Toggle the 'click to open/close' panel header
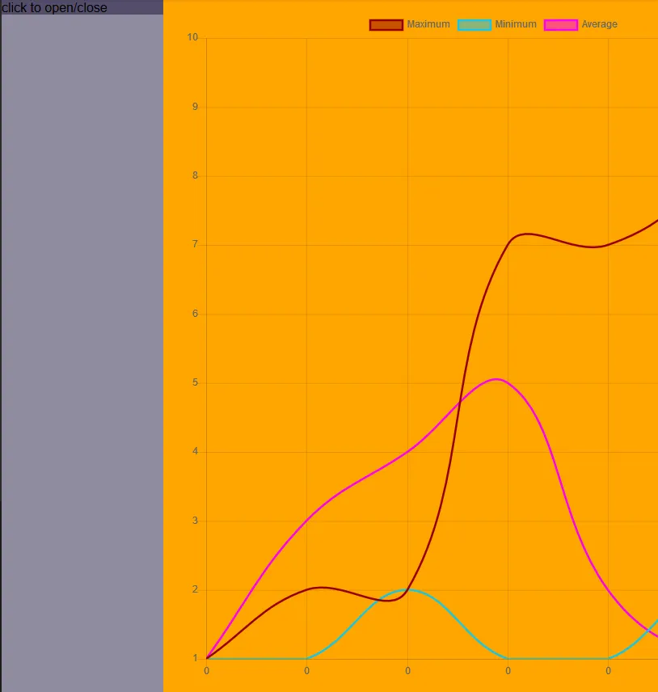 (x=82, y=7)
